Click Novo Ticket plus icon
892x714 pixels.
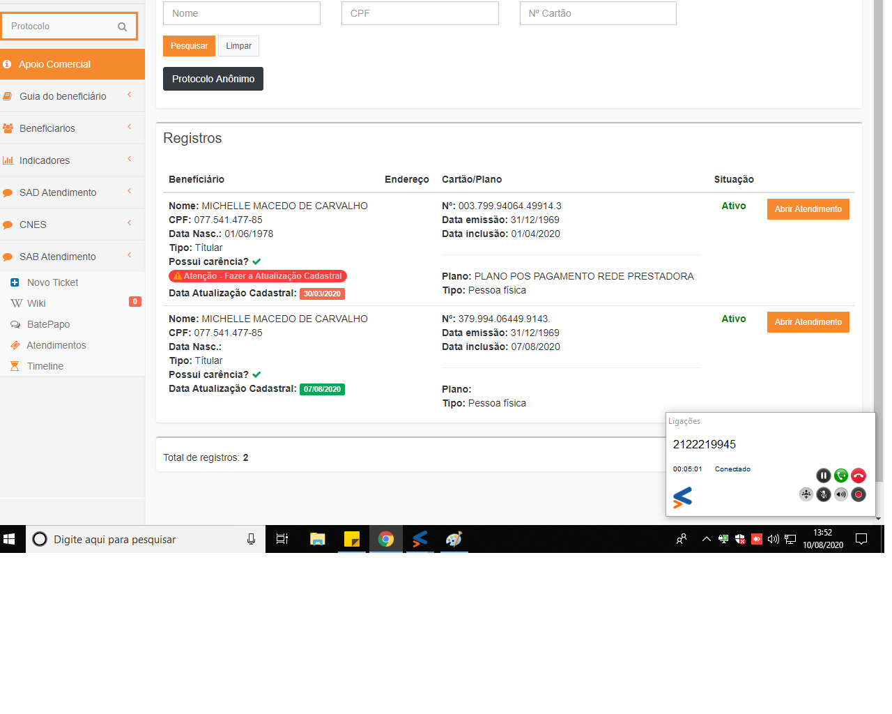tap(15, 282)
